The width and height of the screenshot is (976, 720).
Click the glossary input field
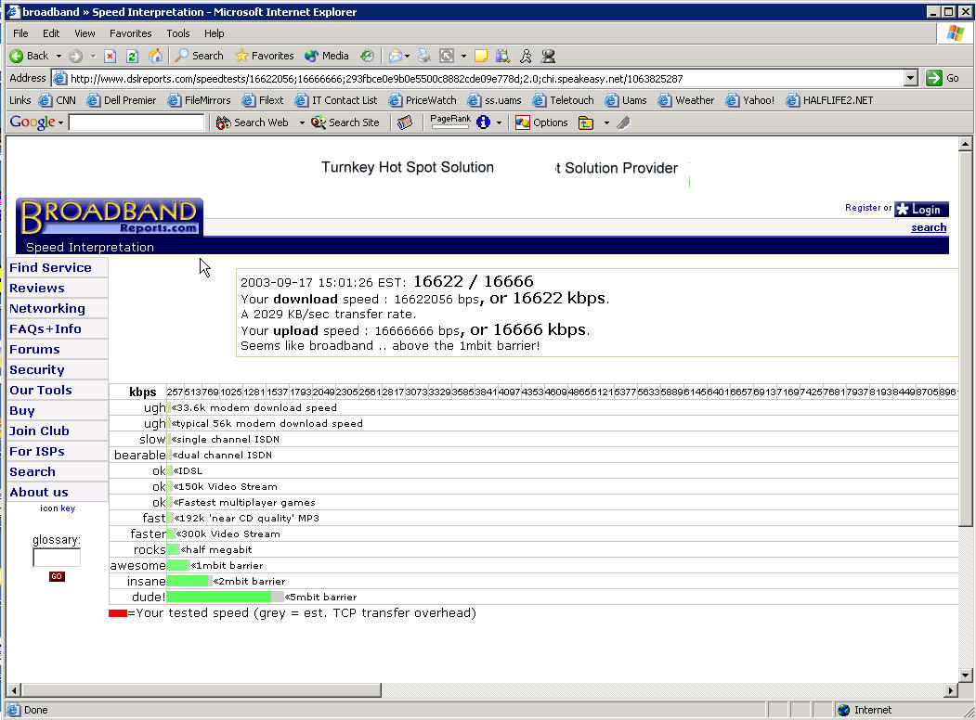(57, 557)
